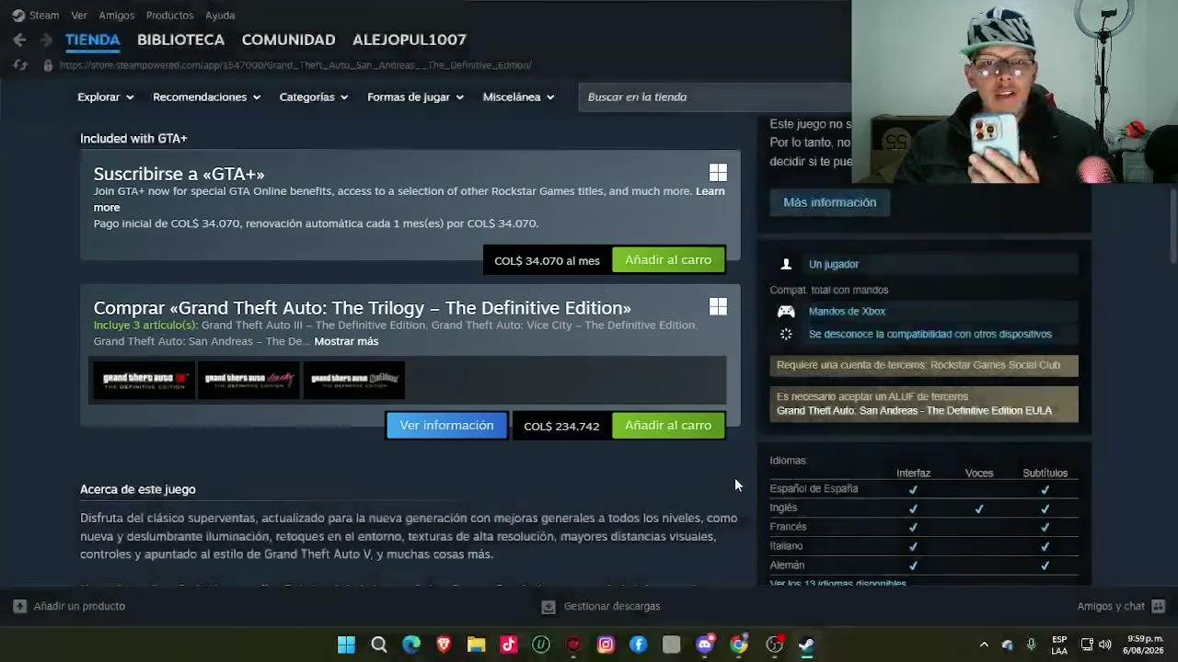Viewport: 1178px width, 662px height.
Task: Select the Alemán language row
Action: click(x=923, y=565)
